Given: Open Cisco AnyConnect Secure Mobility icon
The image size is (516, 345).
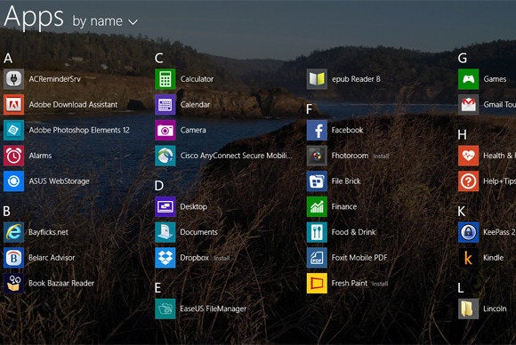Looking at the screenshot, I should pyautogui.click(x=165, y=156).
